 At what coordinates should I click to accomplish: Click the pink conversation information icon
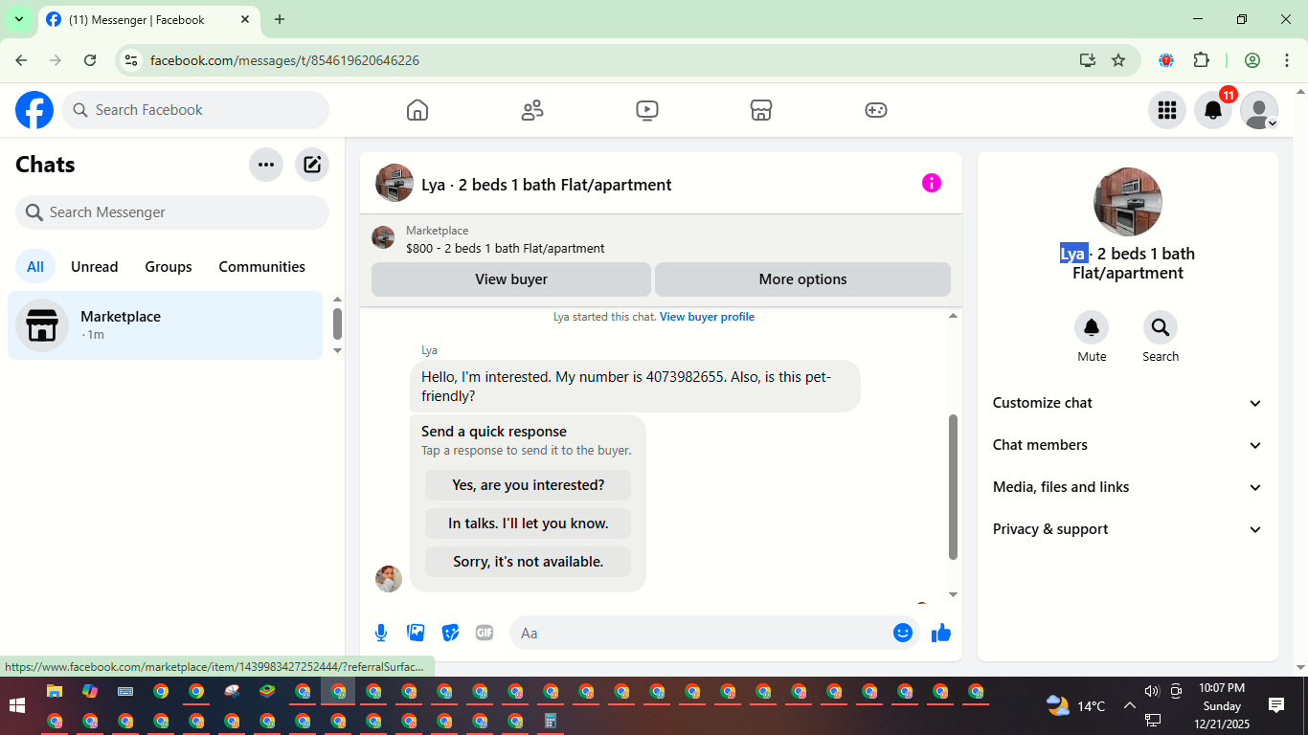pyautogui.click(x=932, y=183)
